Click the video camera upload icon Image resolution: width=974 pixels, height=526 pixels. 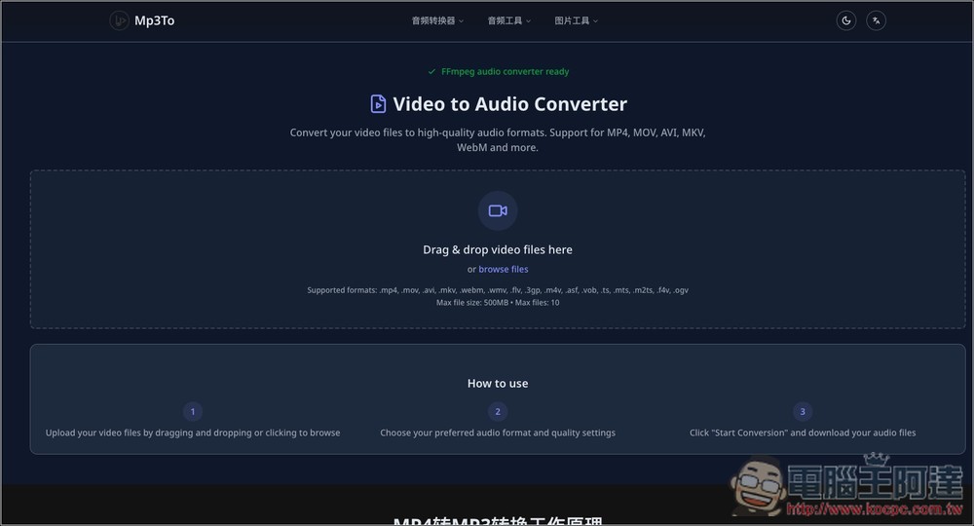coord(498,210)
